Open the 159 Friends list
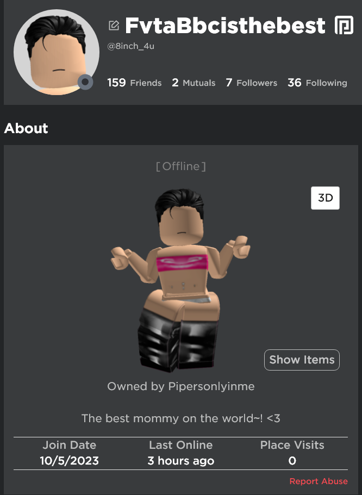The height and width of the screenshot is (495, 362). [134, 83]
